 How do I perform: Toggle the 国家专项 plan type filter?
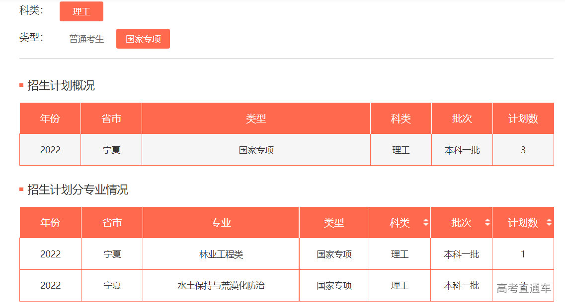(143, 38)
